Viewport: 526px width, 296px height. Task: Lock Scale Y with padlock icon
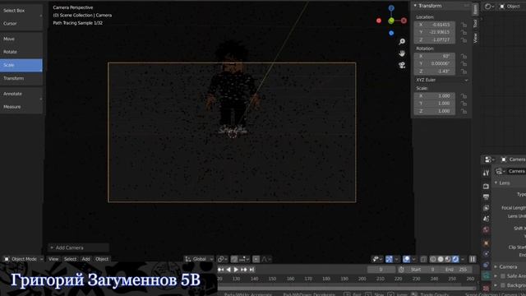coord(464,104)
